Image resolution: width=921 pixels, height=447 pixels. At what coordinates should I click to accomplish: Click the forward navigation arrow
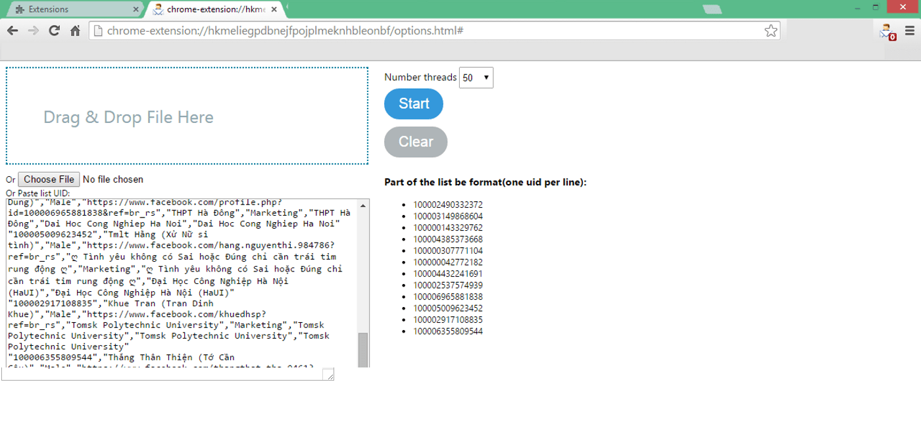34,30
